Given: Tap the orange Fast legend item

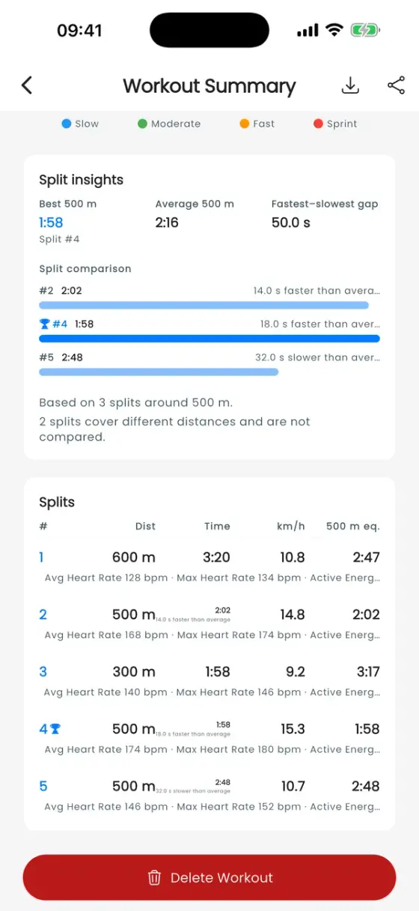Looking at the screenshot, I should pyautogui.click(x=257, y=124).
